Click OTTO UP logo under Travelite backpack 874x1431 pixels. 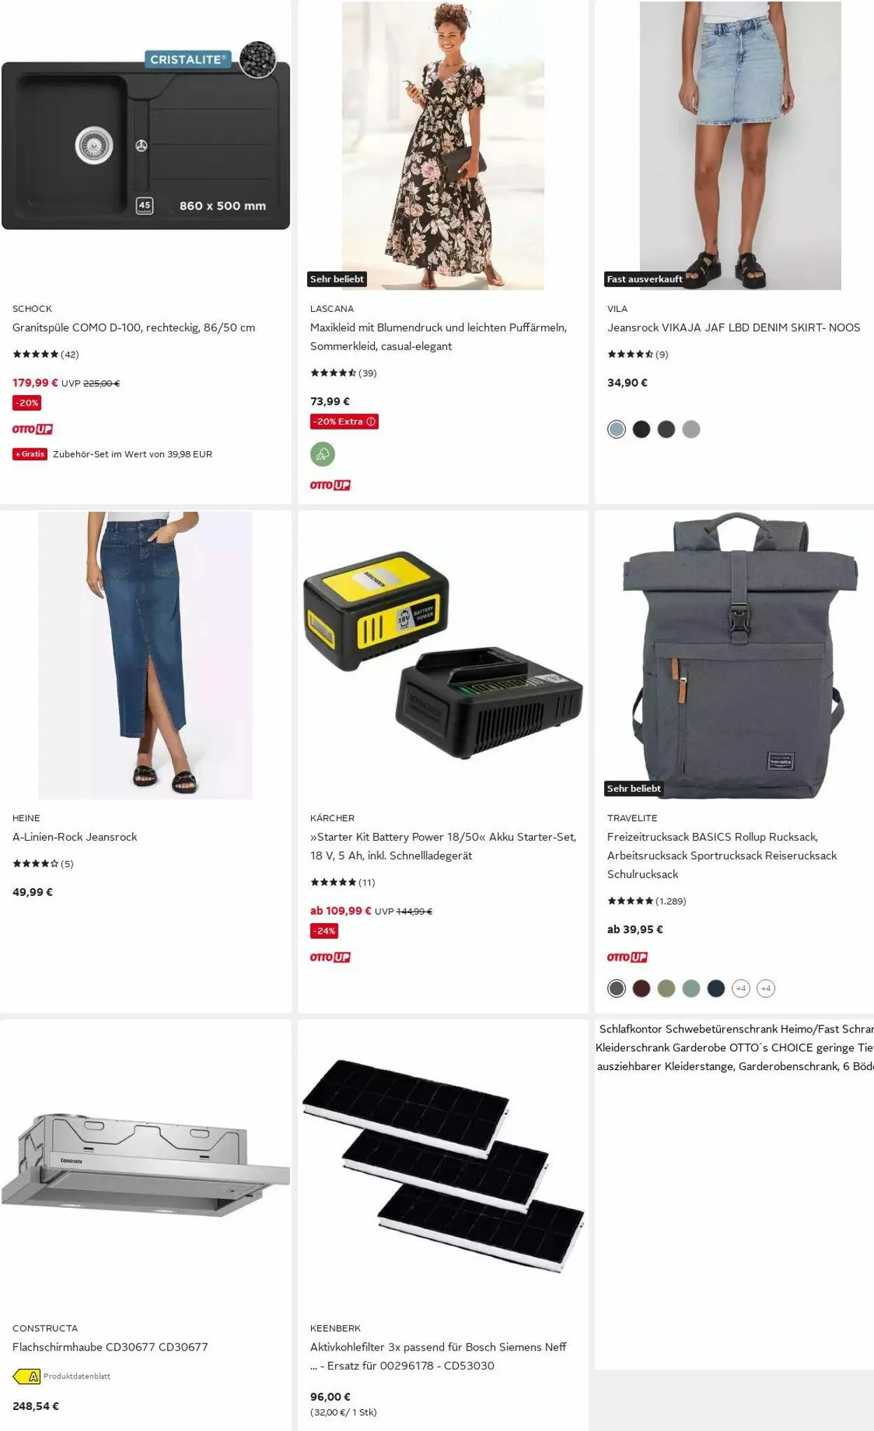pos(627,957)
